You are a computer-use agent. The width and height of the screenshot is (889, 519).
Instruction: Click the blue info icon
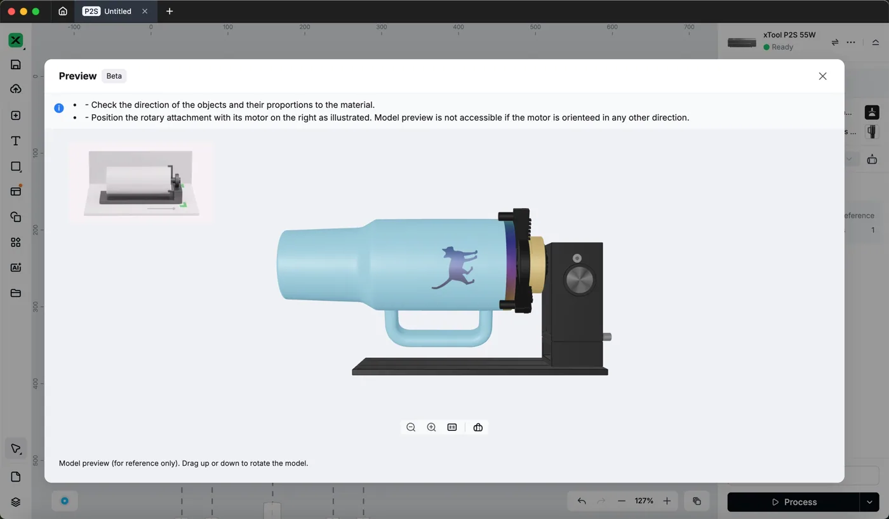pyautogui.click(x=59, y=108)
